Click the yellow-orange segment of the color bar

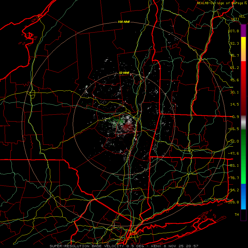243,49
